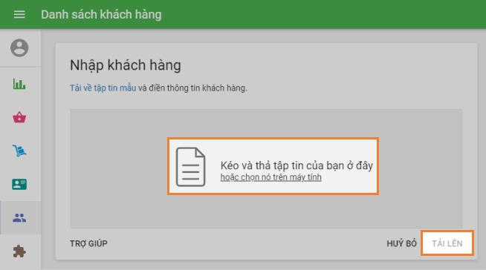486x270 pixels.
Task: Open the hand truck inventory section
Action: (19, 151)
